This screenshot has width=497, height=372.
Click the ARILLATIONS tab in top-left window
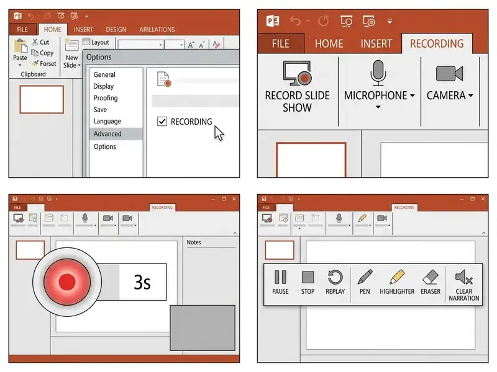pyautogui.click(x=157, y=29)
